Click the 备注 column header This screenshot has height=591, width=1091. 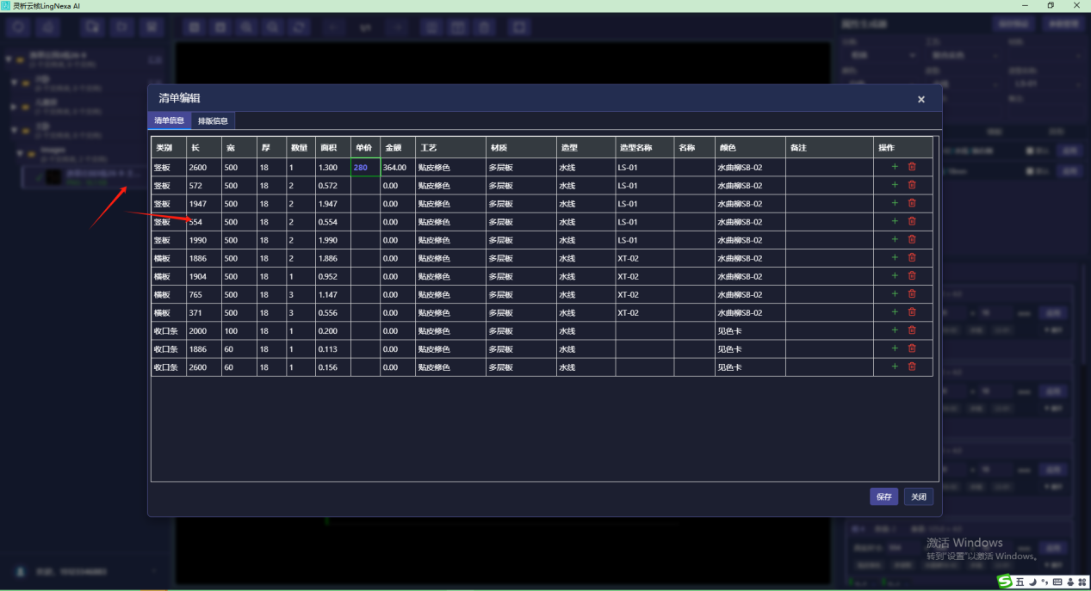pyautogui.click(x=830, y=147)
